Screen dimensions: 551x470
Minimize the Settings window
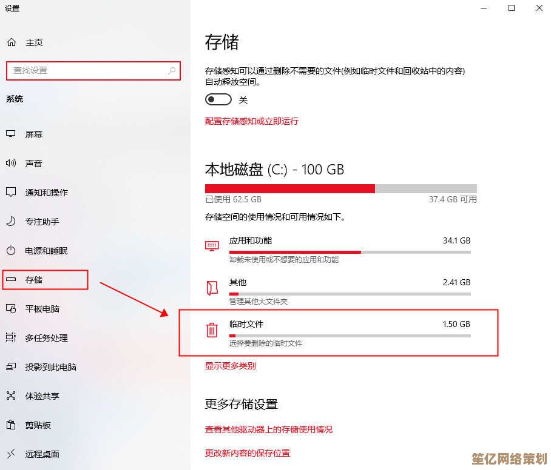coord(484,8)
